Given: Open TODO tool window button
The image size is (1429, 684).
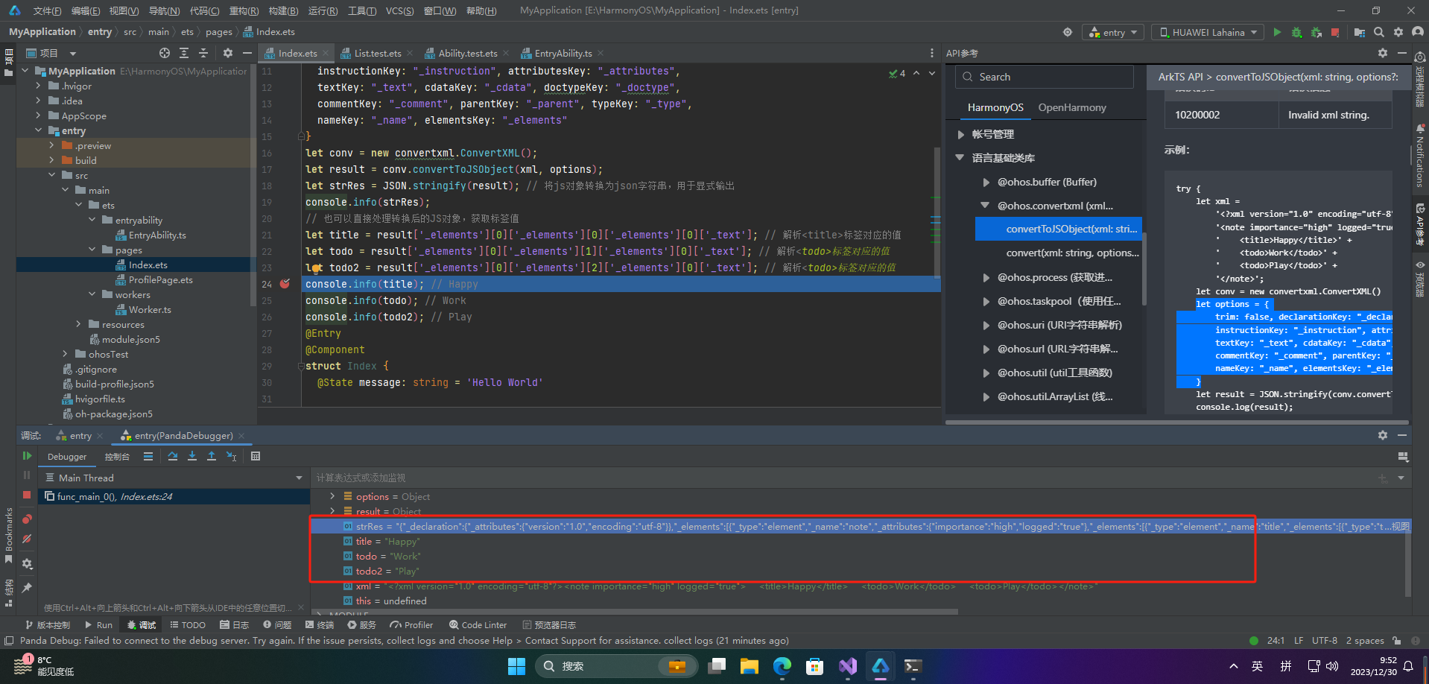Looking at the screenshot, I should 188,625.
